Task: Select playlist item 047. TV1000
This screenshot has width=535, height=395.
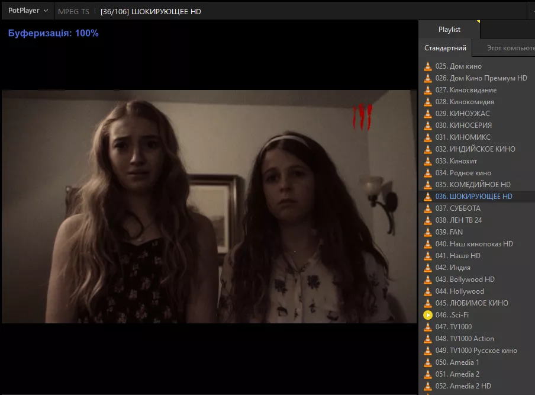Action: pyautogui.click(x=477, y=327)
